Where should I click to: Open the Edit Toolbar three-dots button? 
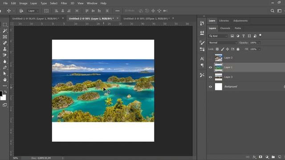pyautogui.click(x=5, y=86)
